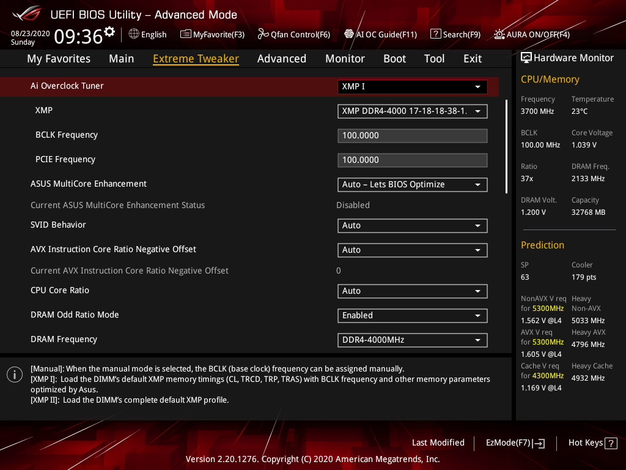Expand XMP DDR4-4000 profile dropdown

tap(413, 111)
